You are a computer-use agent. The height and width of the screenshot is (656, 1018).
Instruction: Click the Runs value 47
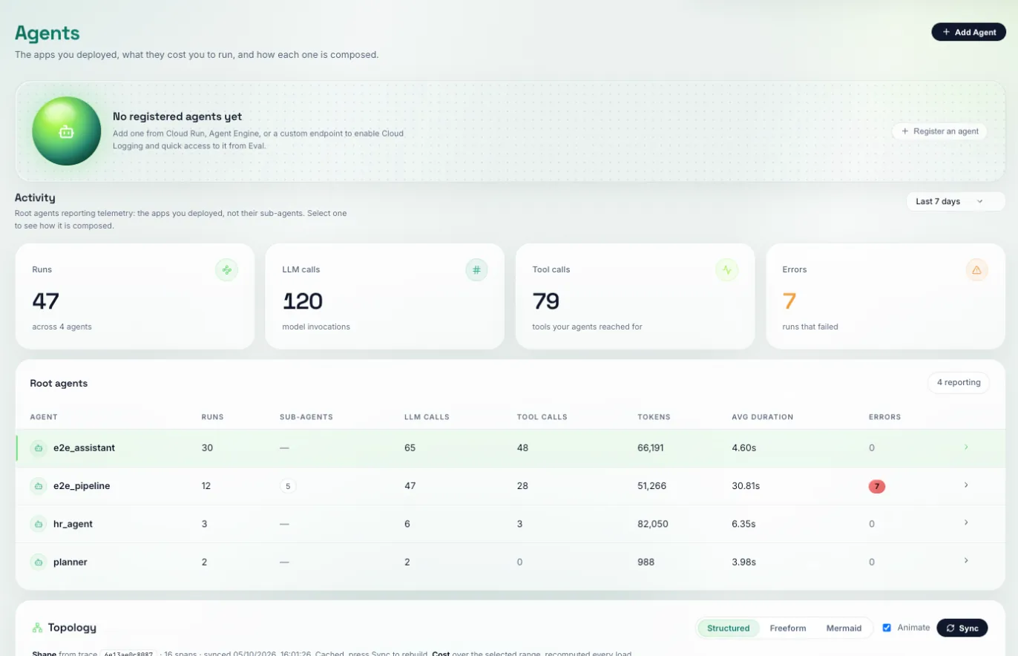(45, 301)
